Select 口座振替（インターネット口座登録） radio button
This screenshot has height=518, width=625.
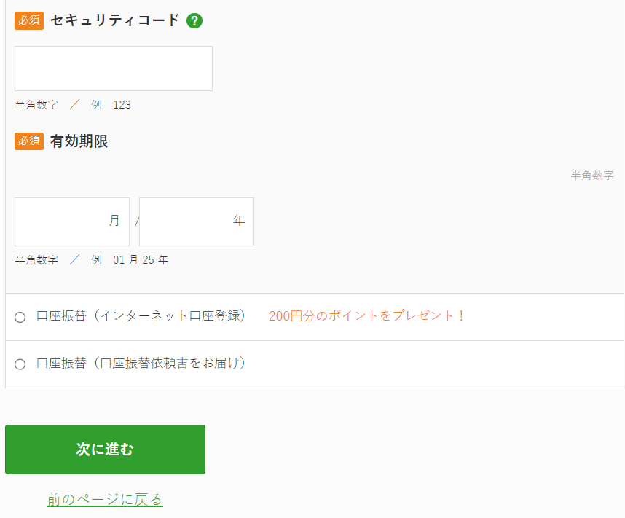[20, 317]
